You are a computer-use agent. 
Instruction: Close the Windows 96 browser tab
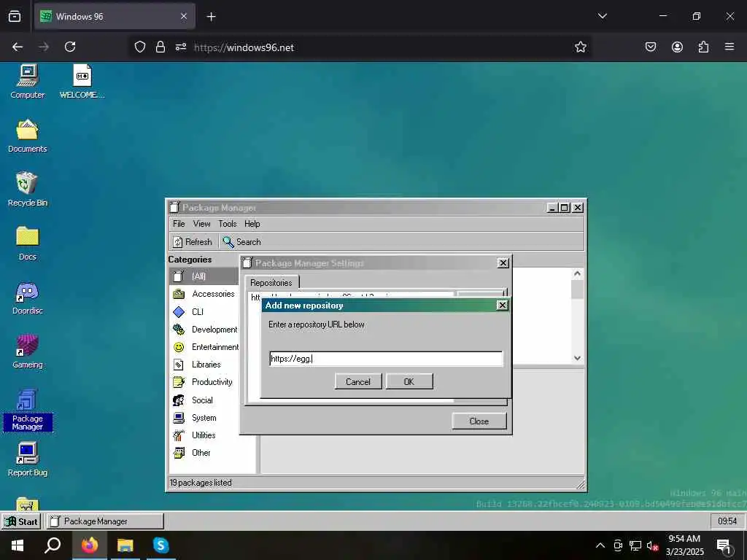pyautogui.click(x=184, y=16)
